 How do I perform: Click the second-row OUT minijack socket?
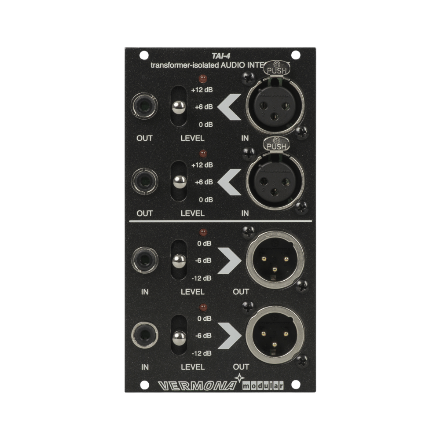pyautogui.click(x=144, y=181)
